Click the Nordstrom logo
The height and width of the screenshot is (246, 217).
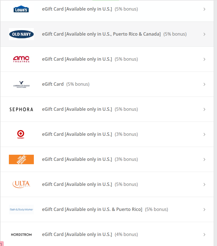pyautogui.click(x=21, y=235)
